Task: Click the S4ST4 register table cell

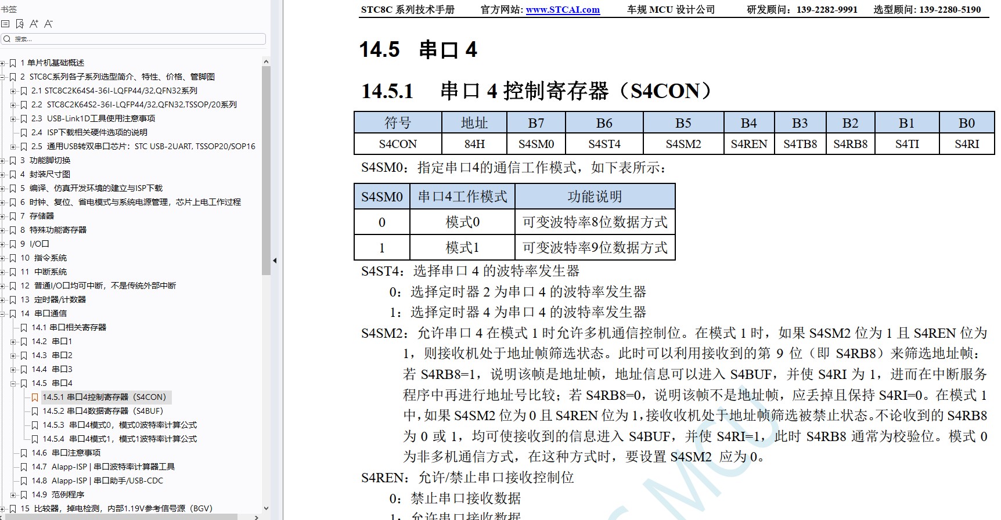Action: coord(604,144)
